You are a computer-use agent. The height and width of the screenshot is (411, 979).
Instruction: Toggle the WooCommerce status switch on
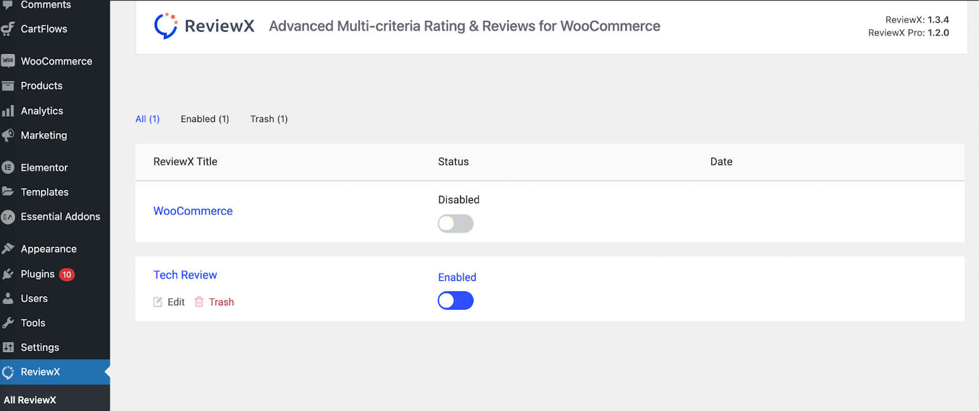(456, 224)
